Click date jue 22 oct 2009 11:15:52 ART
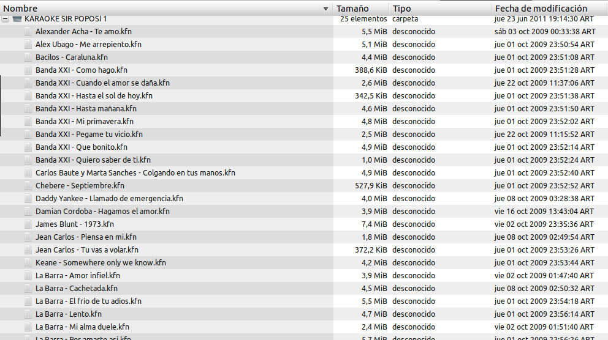 (x=544, y=134)
